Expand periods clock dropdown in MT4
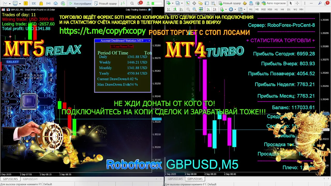 coord(235,10)
